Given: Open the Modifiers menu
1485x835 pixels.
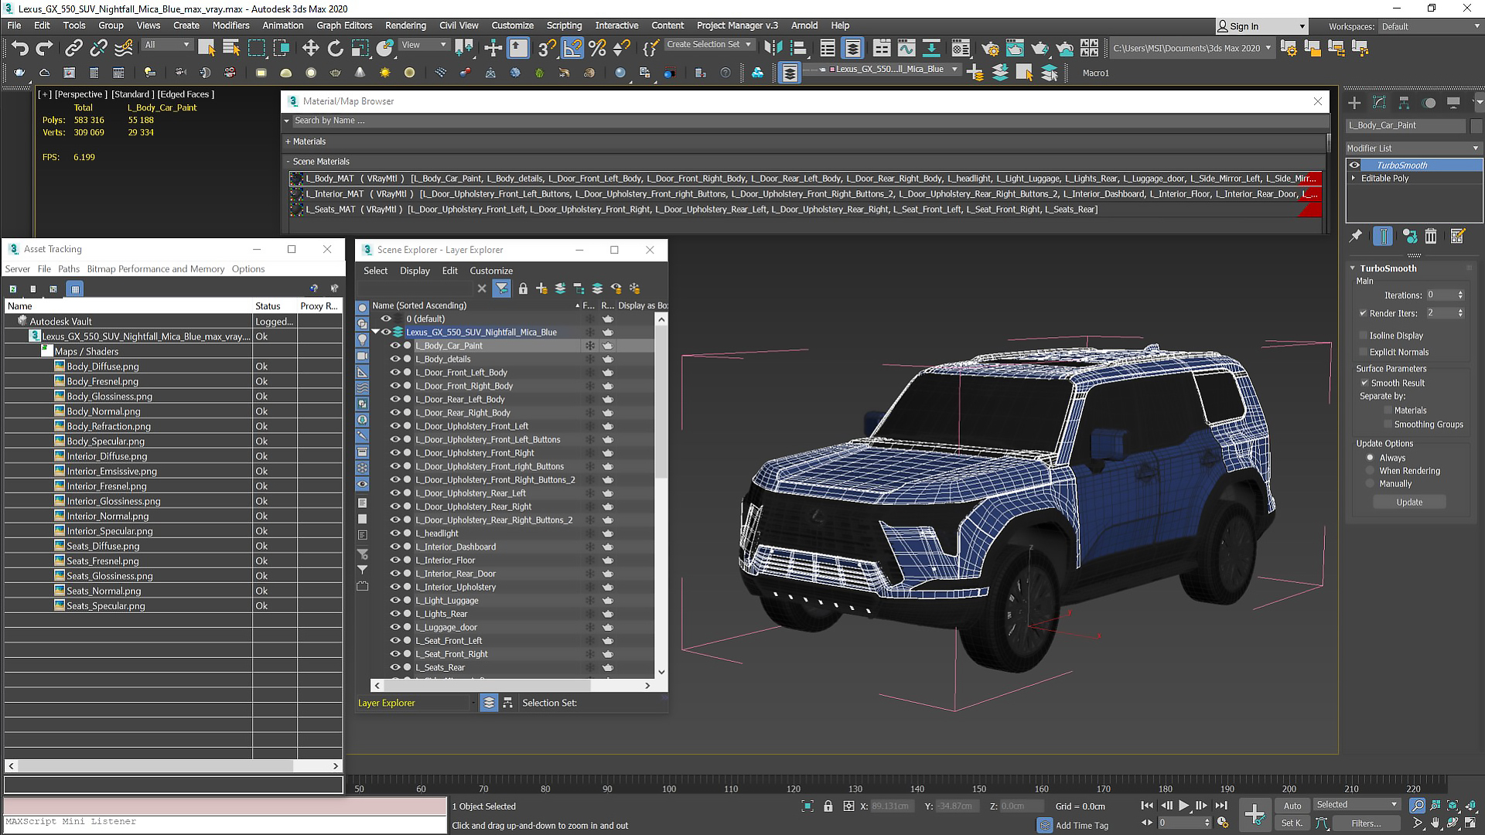Looking at the screenshot, I should click(x=230, y=26).
